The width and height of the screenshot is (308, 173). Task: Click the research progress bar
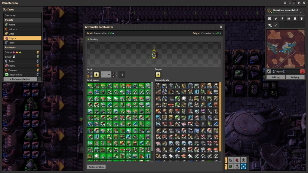pos(286,12)
